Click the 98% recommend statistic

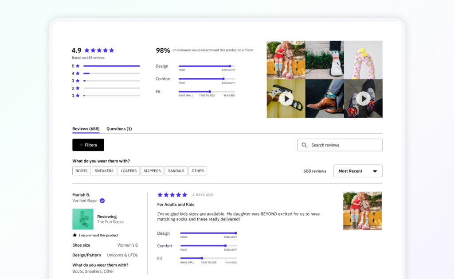click(163, 50)
